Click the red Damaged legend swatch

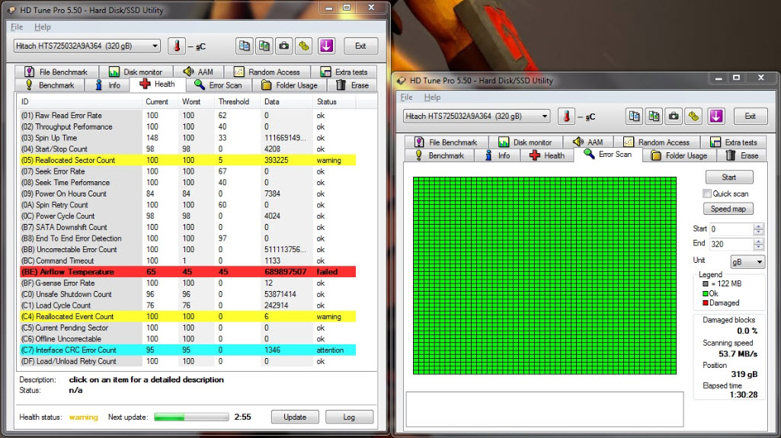706,302
